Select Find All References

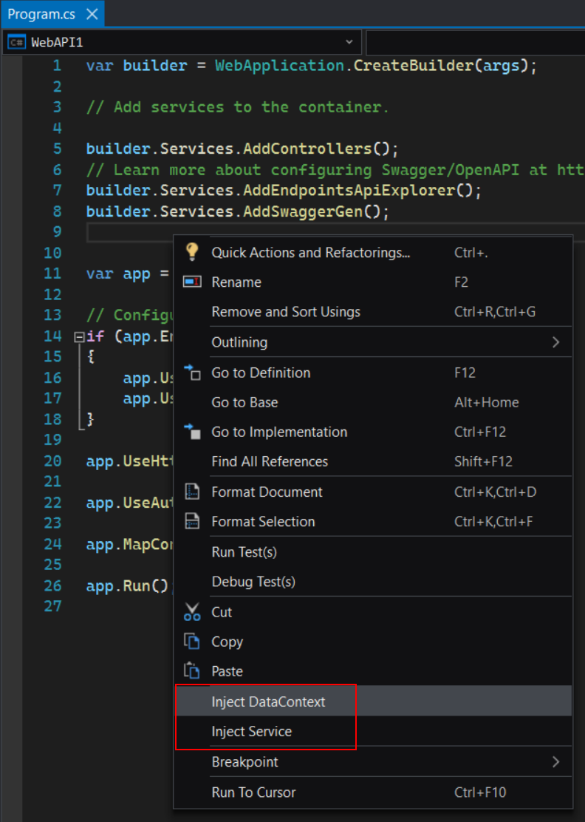coord(270,461)
